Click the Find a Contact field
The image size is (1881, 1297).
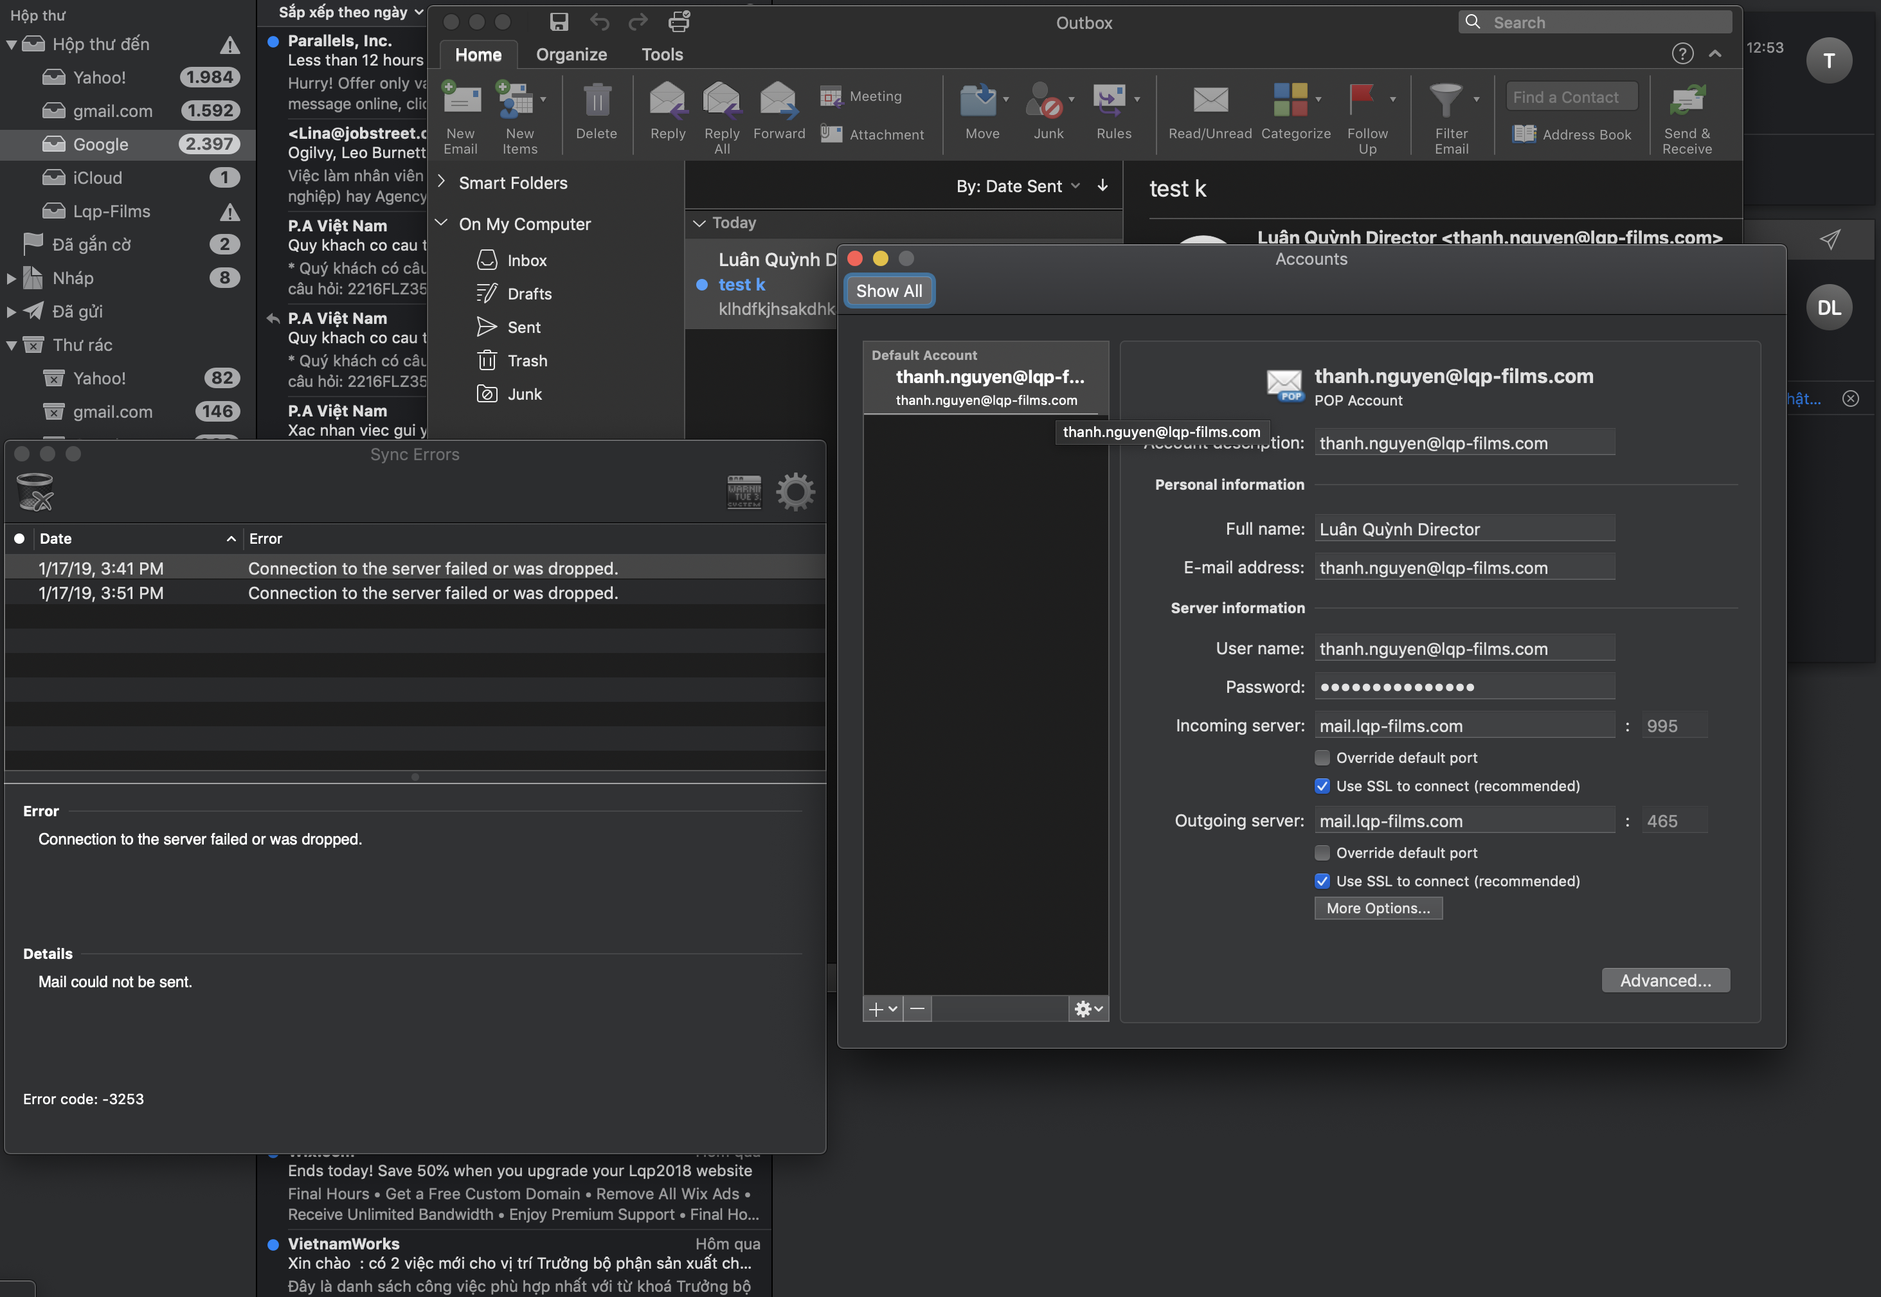tap(1571, 96)
